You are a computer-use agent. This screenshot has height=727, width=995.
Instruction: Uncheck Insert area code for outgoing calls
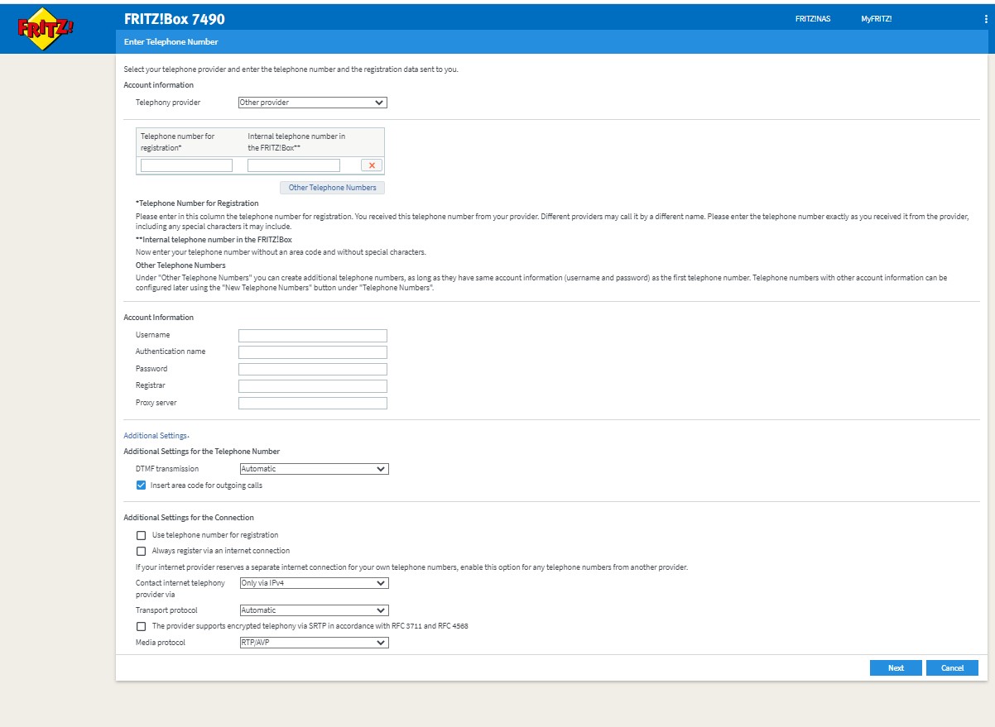(x=141, y=485)
